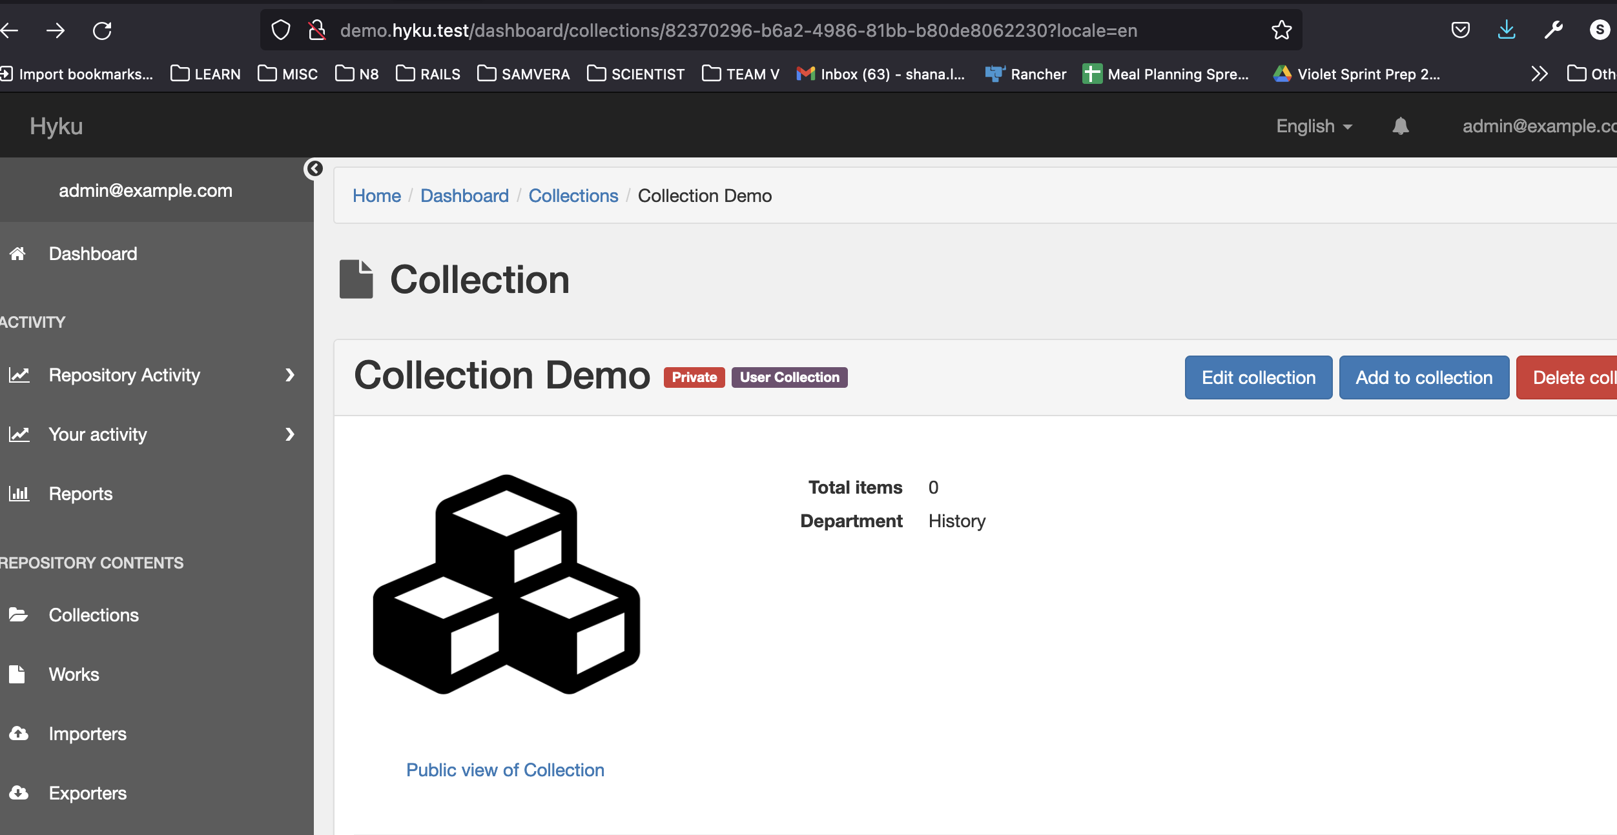1617x835 pixels.
Task: Click the red Delete collection button
Action: click(1567, 377)
